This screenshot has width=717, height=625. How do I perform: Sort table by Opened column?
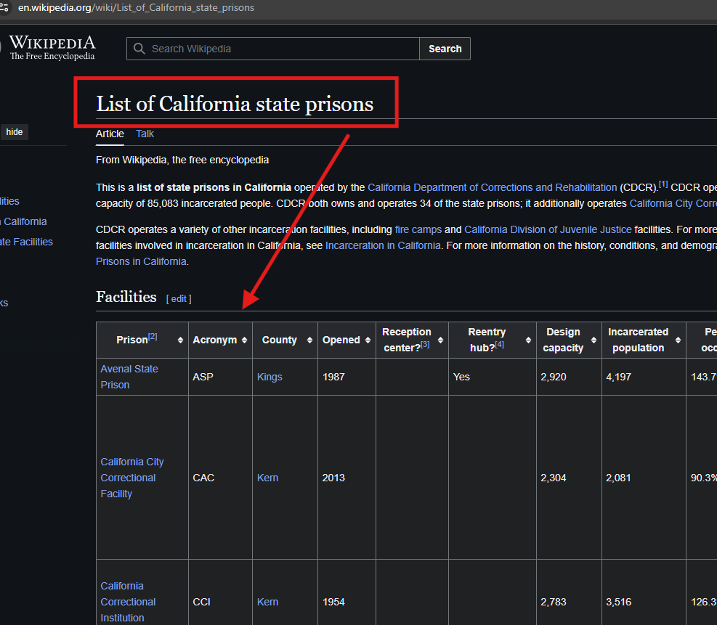pos(368,340)
